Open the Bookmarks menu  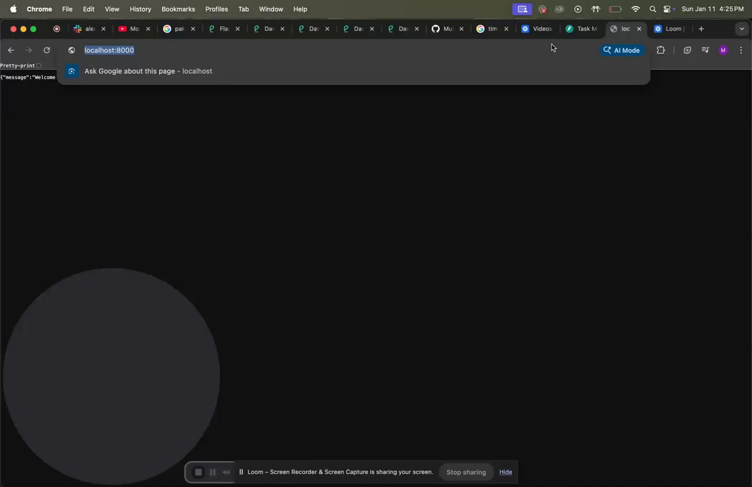178,9
